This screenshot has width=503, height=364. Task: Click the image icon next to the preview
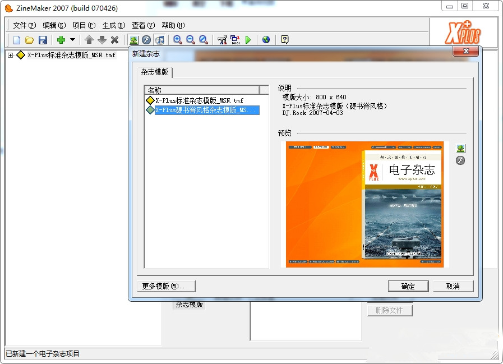point(460,148)
